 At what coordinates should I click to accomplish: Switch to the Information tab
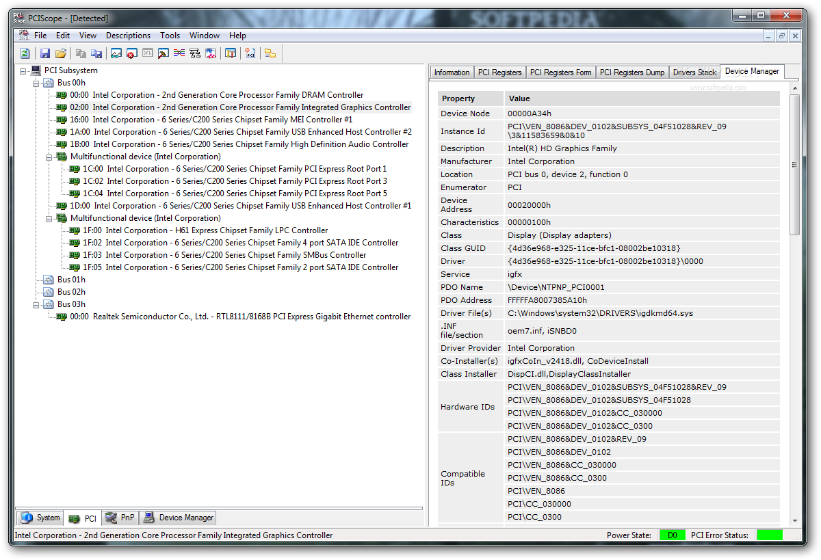coord(452,72)
